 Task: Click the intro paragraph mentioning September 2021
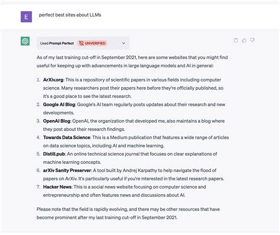pos(132,61)
